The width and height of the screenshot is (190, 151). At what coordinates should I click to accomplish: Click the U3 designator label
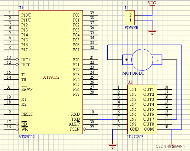130,82
